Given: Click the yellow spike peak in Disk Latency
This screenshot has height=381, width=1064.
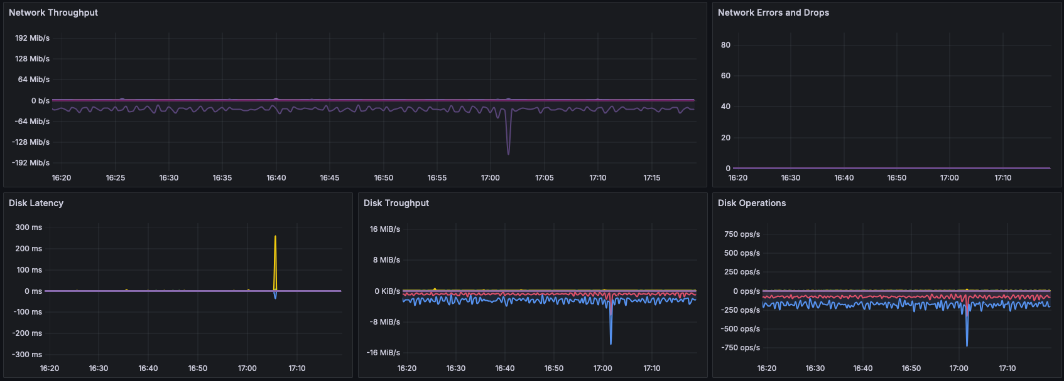Looking at the screenshot, I should 275,237.
